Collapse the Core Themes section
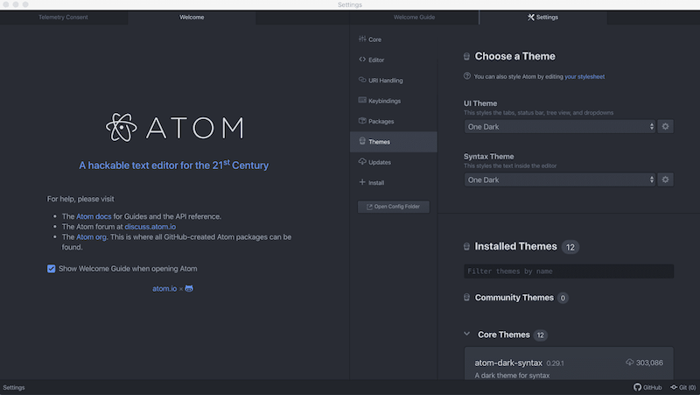The width and height of the screenshot is (700, 395). click(x=467, y=335)
